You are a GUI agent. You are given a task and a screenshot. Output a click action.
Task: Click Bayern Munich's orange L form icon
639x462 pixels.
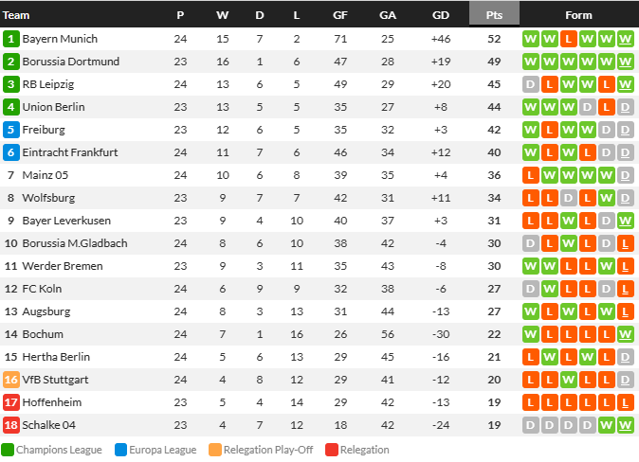click(x=569, y=39)
